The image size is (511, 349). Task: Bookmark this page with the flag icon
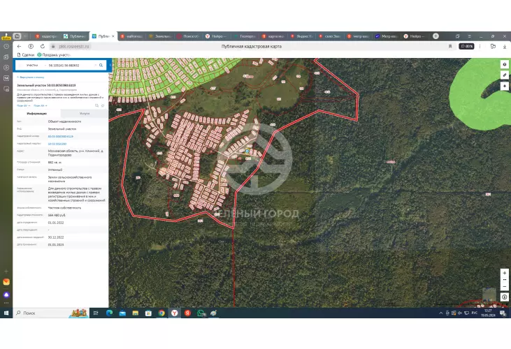tap(450, 47)
